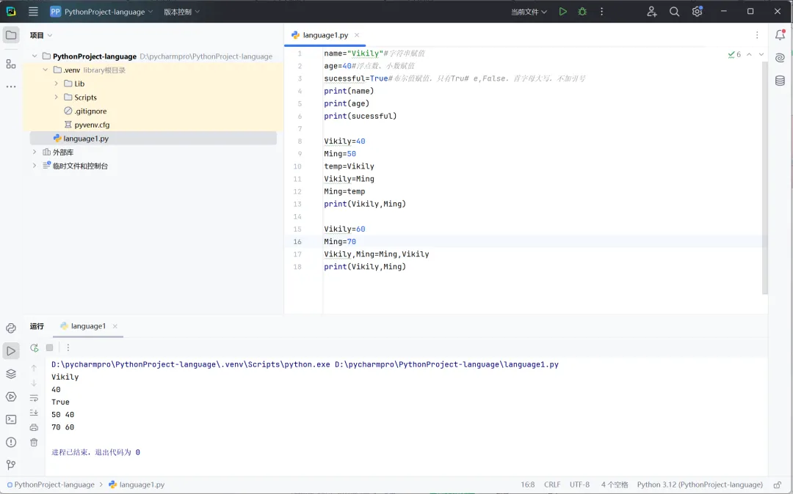Close the language1.py editor tab

(x=357, y=35)
